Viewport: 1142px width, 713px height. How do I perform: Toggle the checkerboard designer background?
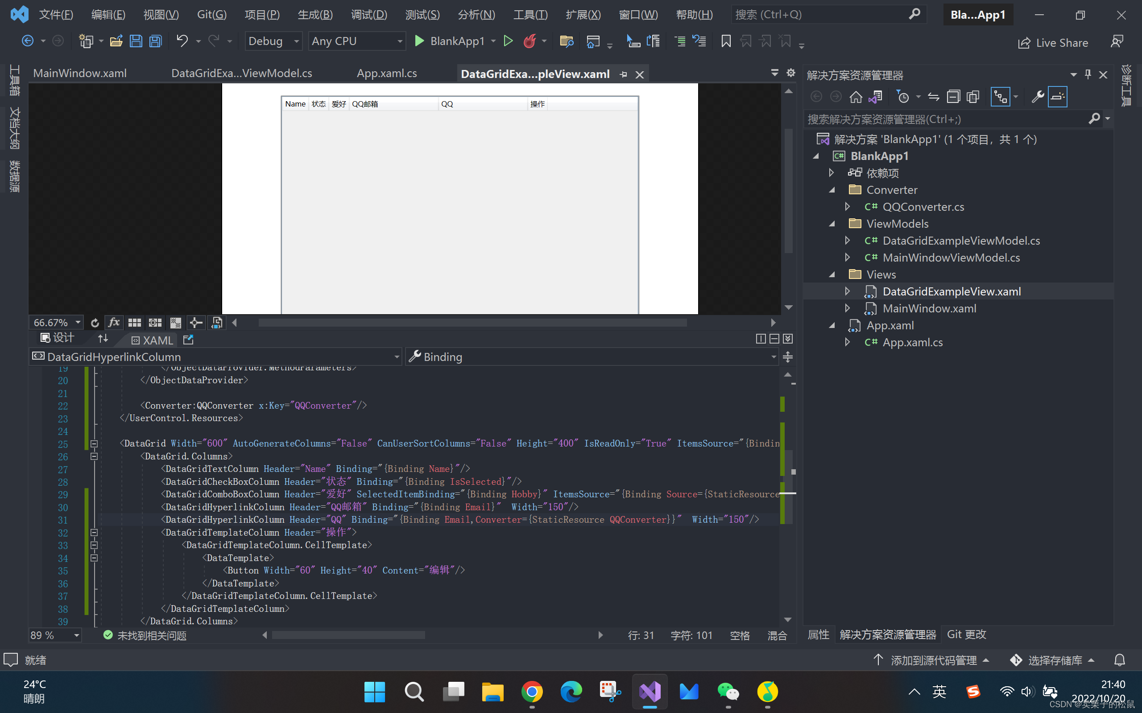[x=176, y=323]
